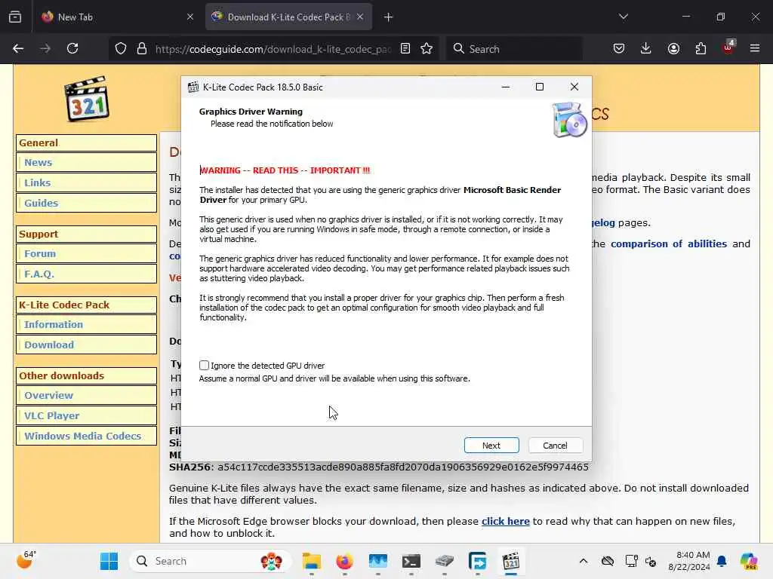Viewport: 773px width, 579px height.
Task: Focus the Firefox Search box
Action: pos(515,48)
